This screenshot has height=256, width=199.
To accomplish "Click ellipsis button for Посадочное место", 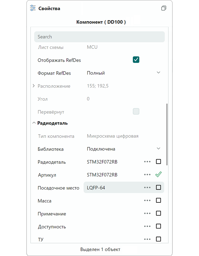I will (147, 188).
